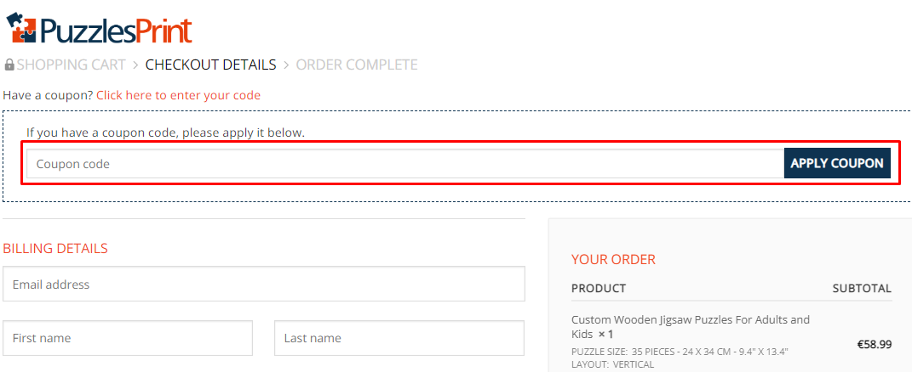
Task: Click the 'Click here to enter your code' link
Action: coord(178,95)
